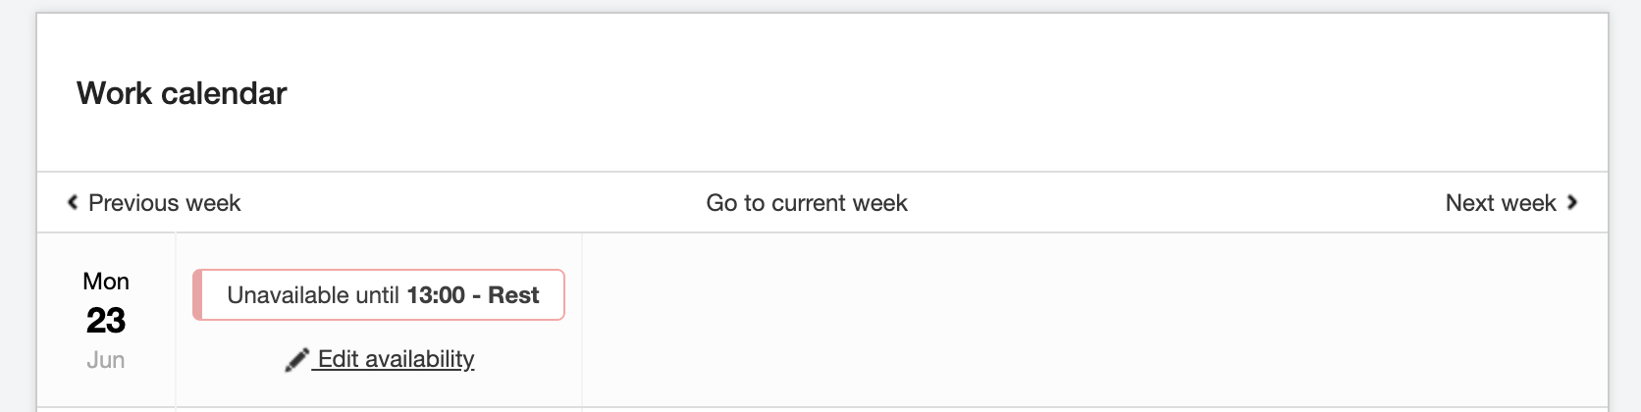The width and height of the screenshot is (1641, 412).
Task: Click the pencil icon for editing availability
Action: pos(296,360)
